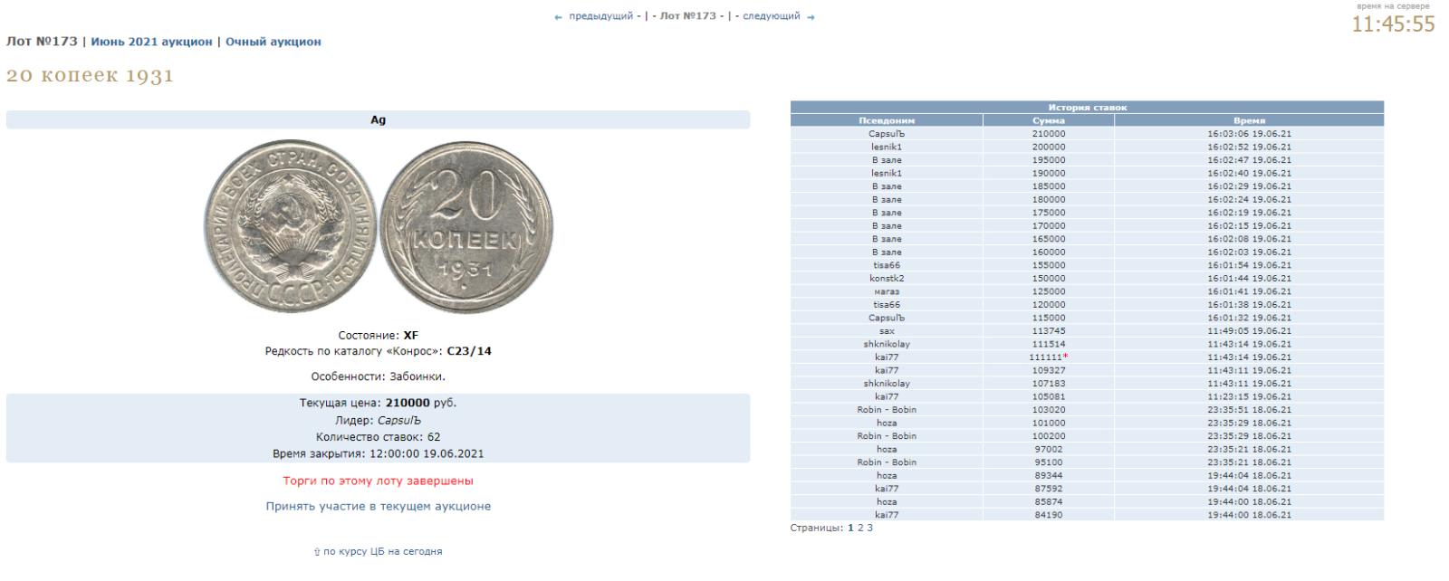Select bid amount 113745
The image size is (1449, 581).
(1049, 330)
